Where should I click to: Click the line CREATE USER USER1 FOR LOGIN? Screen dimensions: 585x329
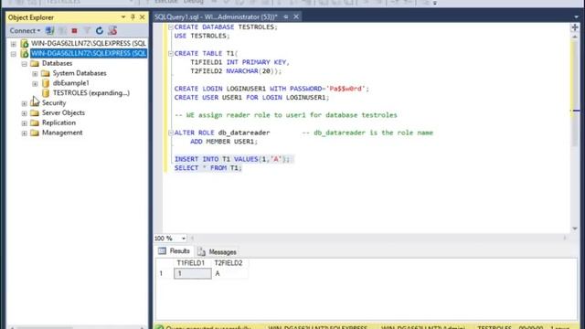point(251,98)
